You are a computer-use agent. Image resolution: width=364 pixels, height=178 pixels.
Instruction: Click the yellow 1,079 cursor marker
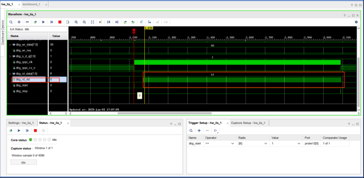149,28
